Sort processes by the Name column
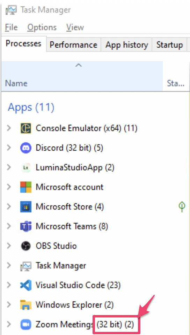 pos(82,76)
